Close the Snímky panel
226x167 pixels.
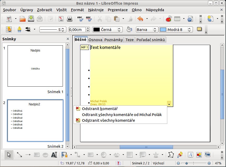coord(68,39)
